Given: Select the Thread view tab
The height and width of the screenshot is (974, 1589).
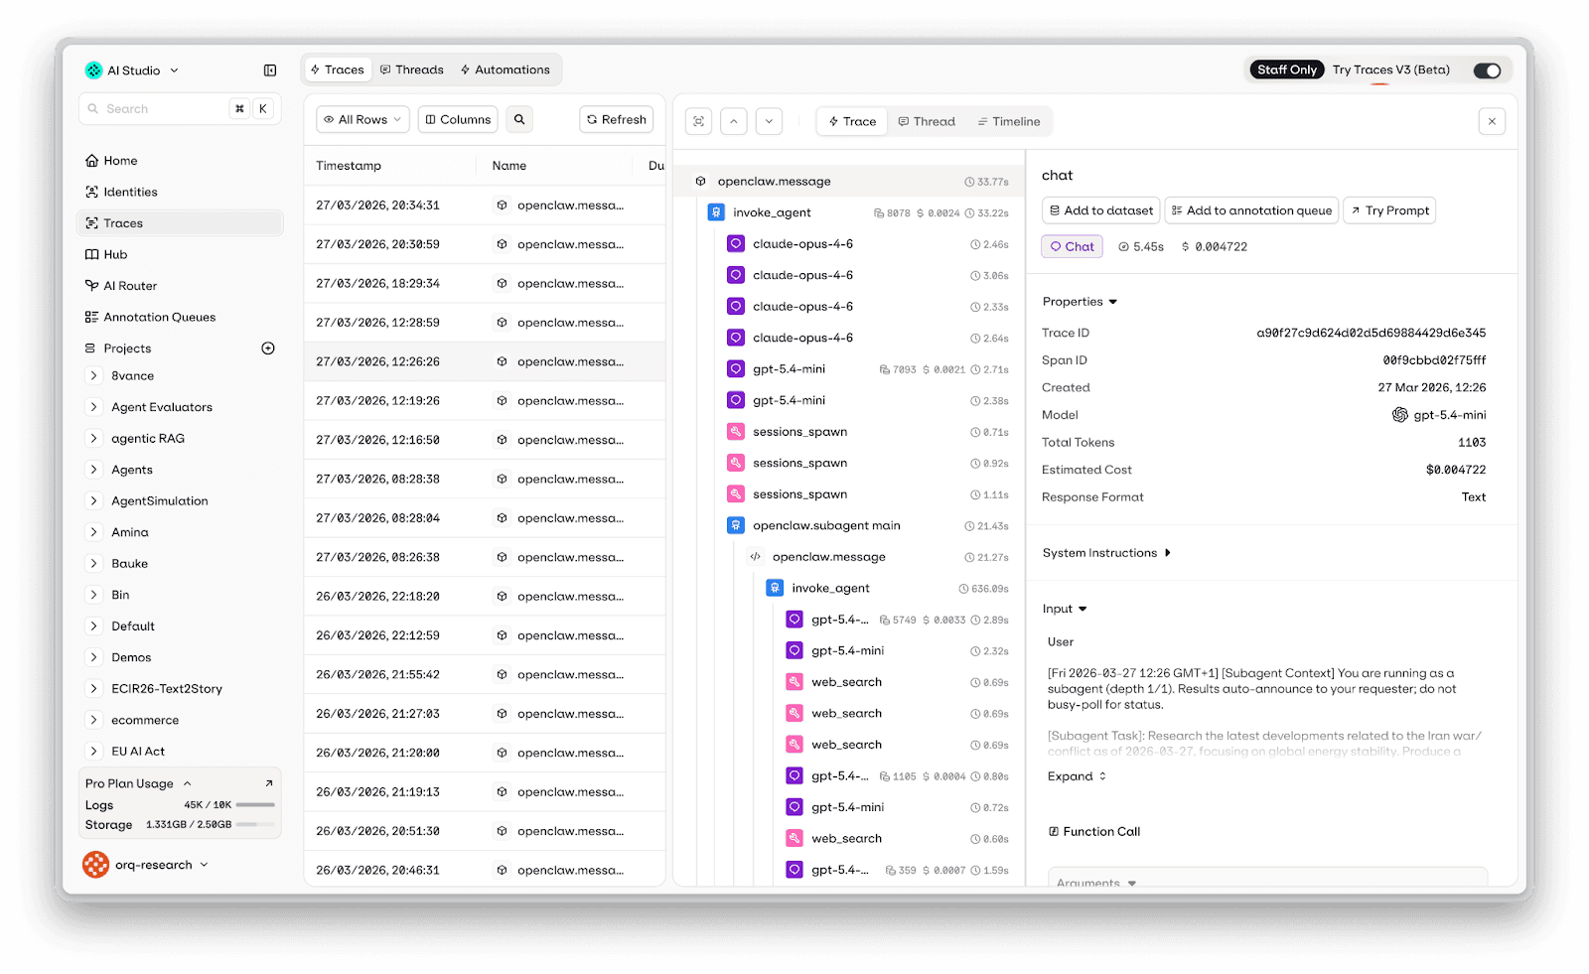Looking at the screenshot, I should 927,121.
